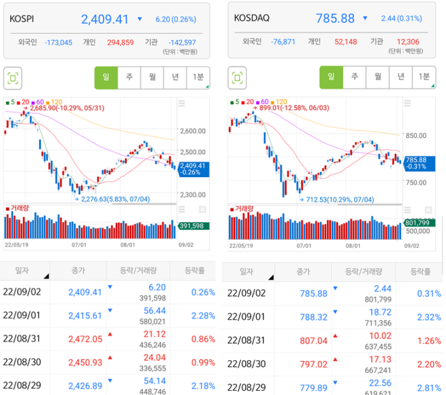This screenshot has width=446, height=395.
Task: Select KOSDAQ row with close 797.02
Action: click(332, 364)
